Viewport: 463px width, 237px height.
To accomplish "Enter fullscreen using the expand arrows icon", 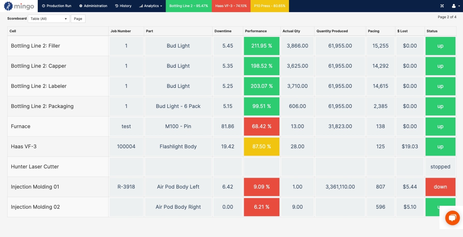I will [x=442, y=6].
